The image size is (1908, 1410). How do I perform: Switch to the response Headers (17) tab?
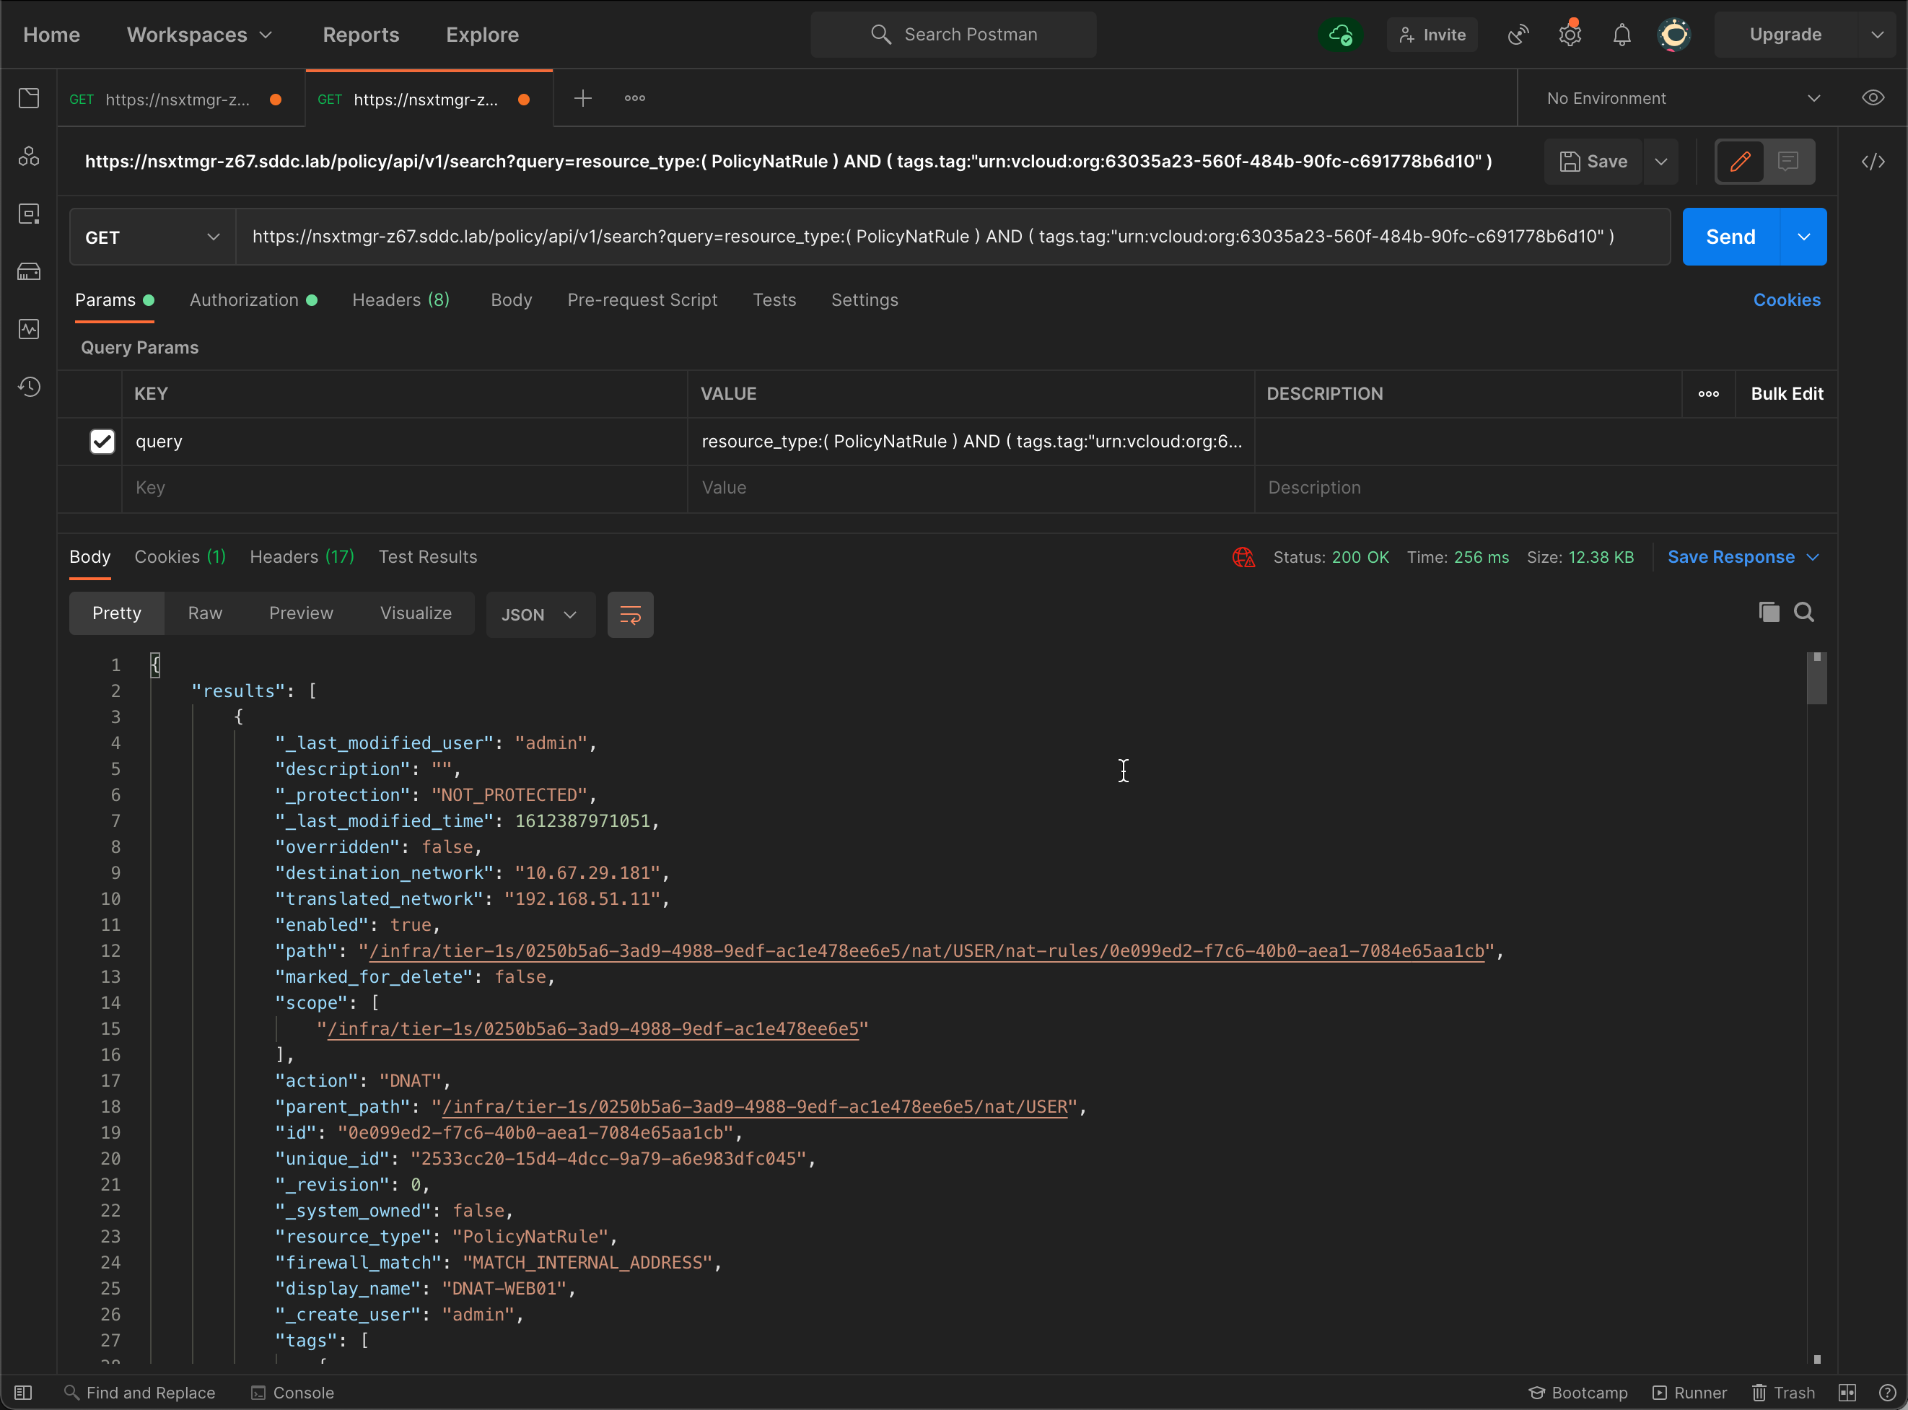[302, 557]
